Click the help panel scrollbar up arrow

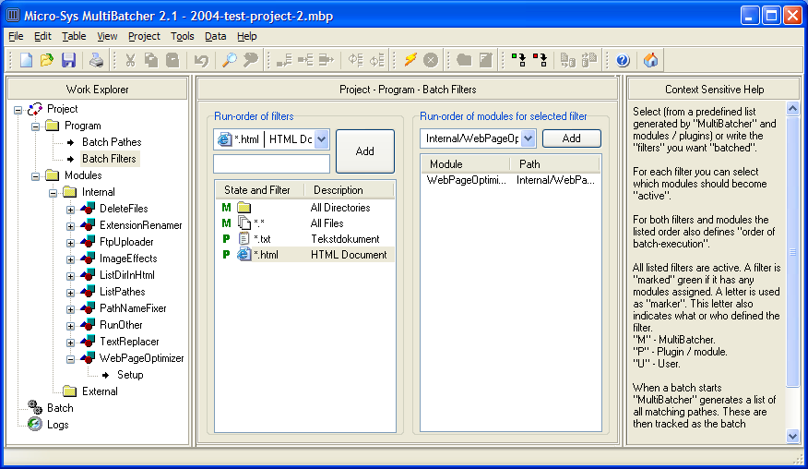coord(792,108)
